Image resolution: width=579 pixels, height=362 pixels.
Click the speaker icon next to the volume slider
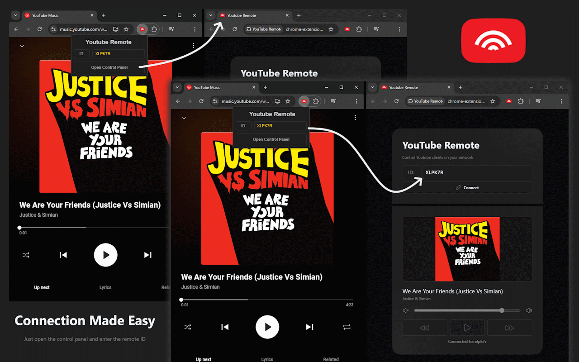(529, 310)
